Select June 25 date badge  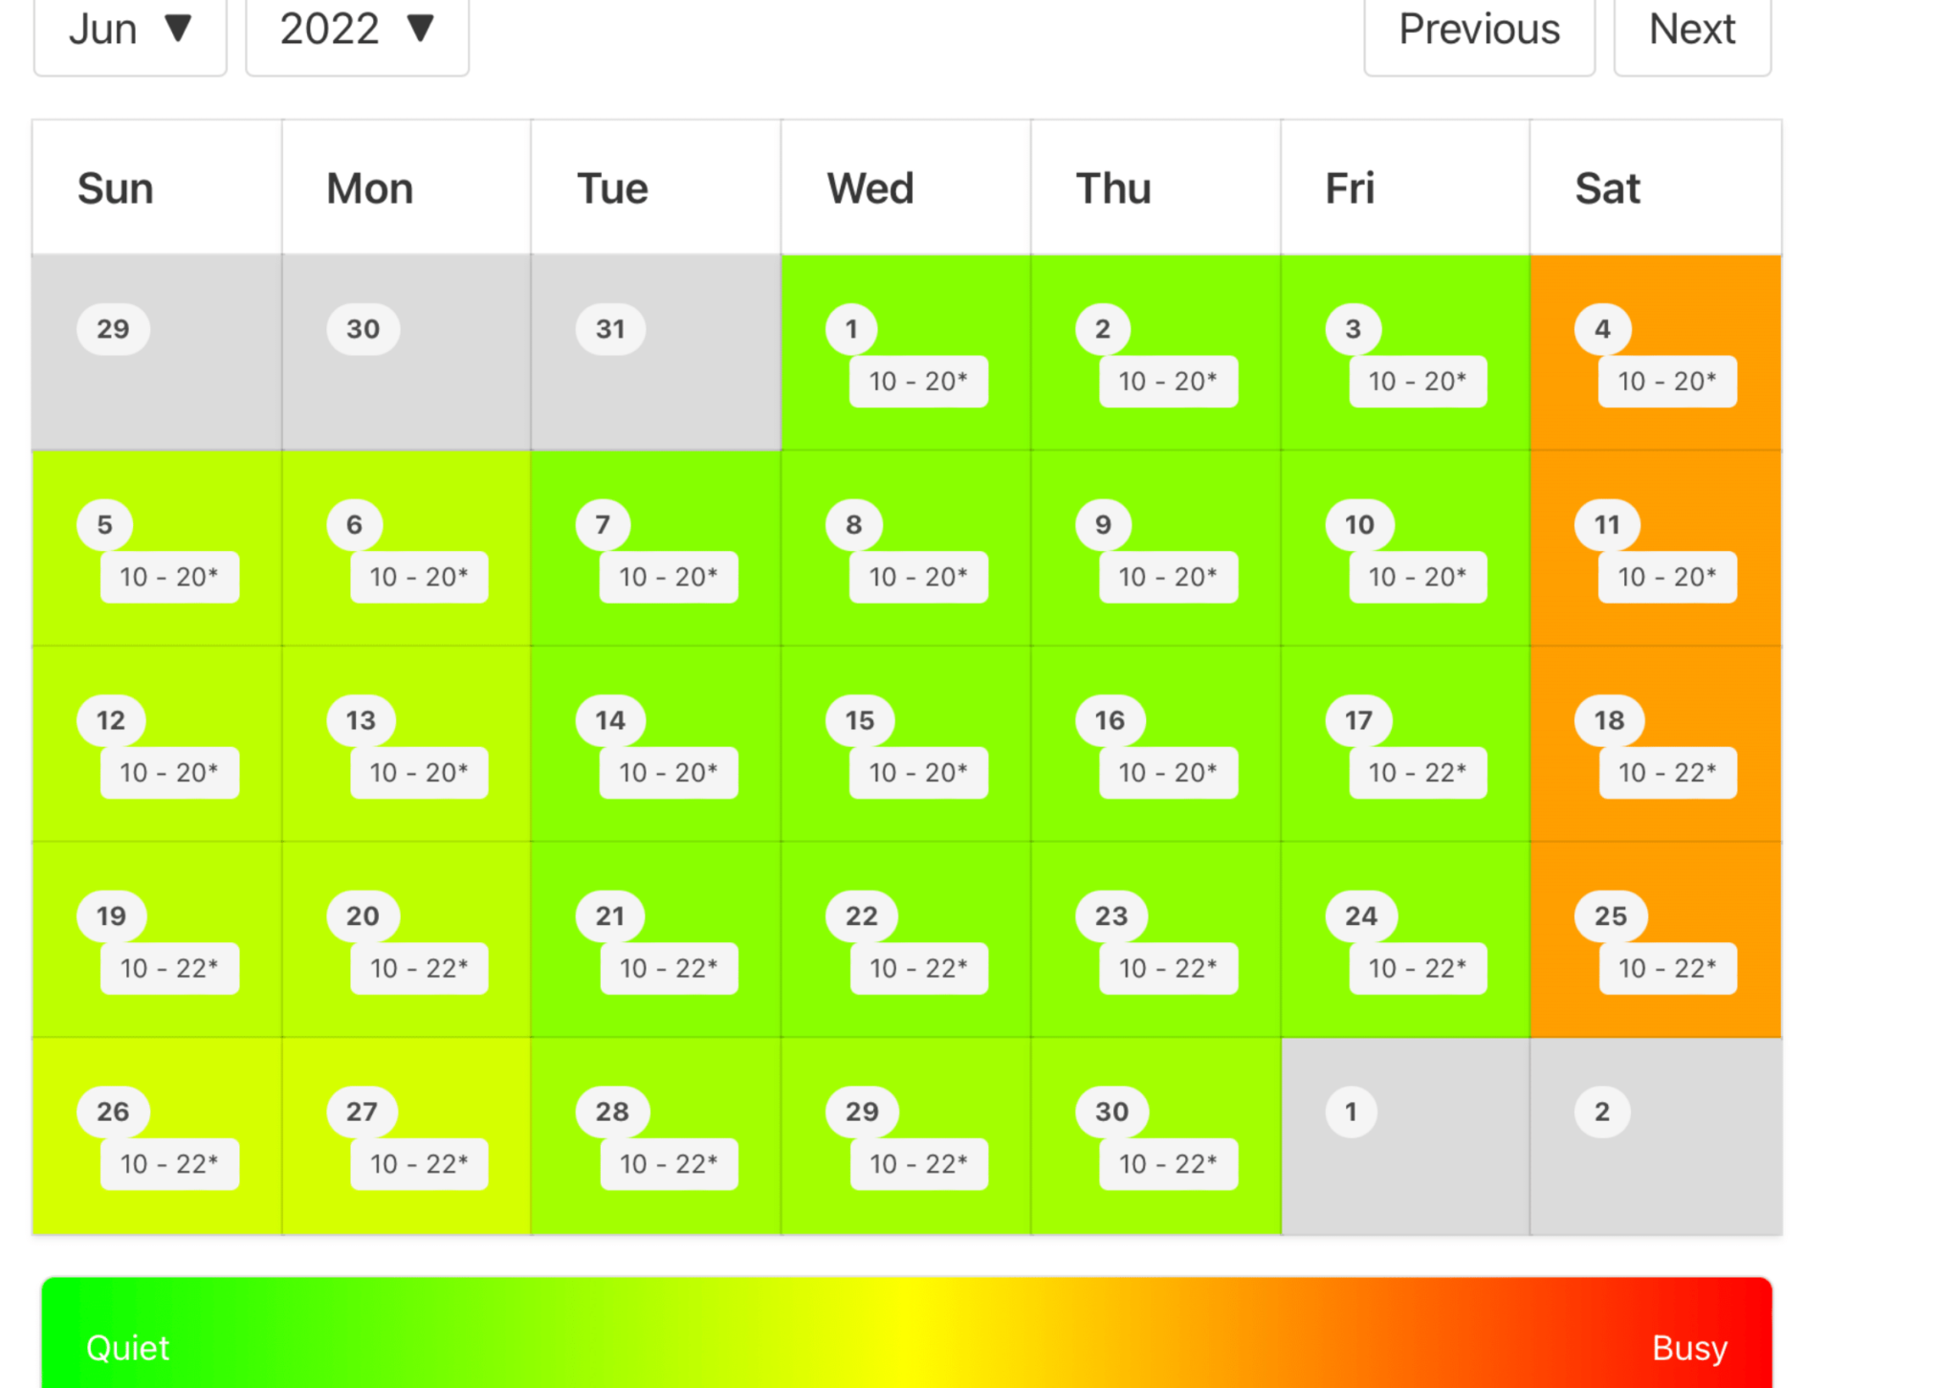(1611, 916)
